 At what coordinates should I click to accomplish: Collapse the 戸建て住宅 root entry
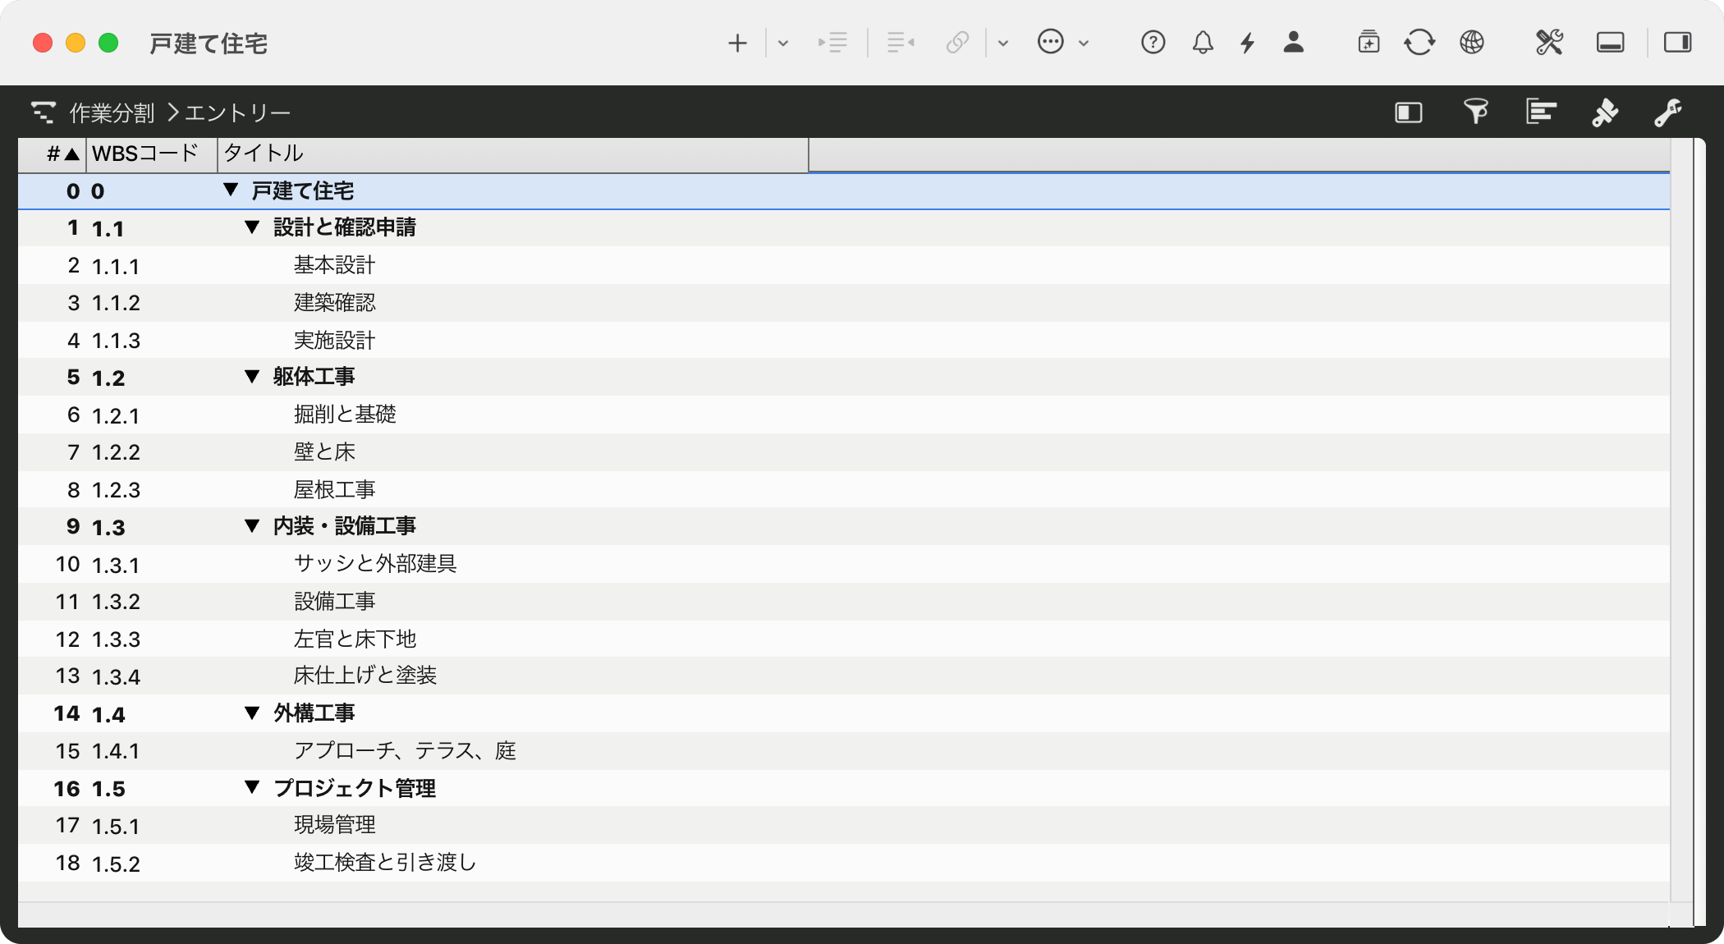(231, 190)
